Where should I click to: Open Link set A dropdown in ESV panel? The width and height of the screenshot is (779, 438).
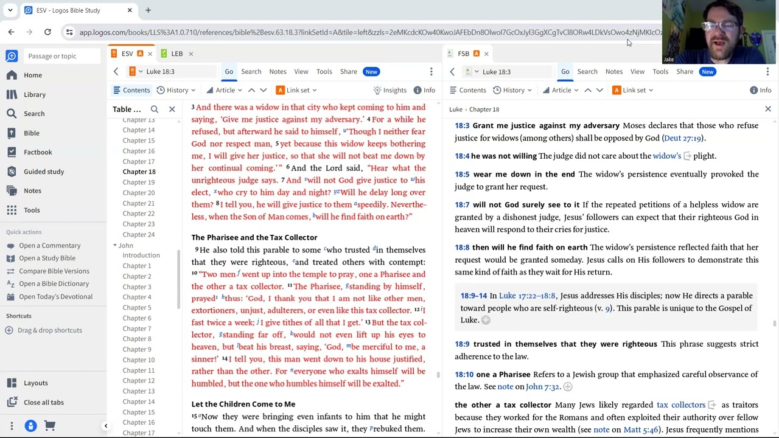coord(296,90)
